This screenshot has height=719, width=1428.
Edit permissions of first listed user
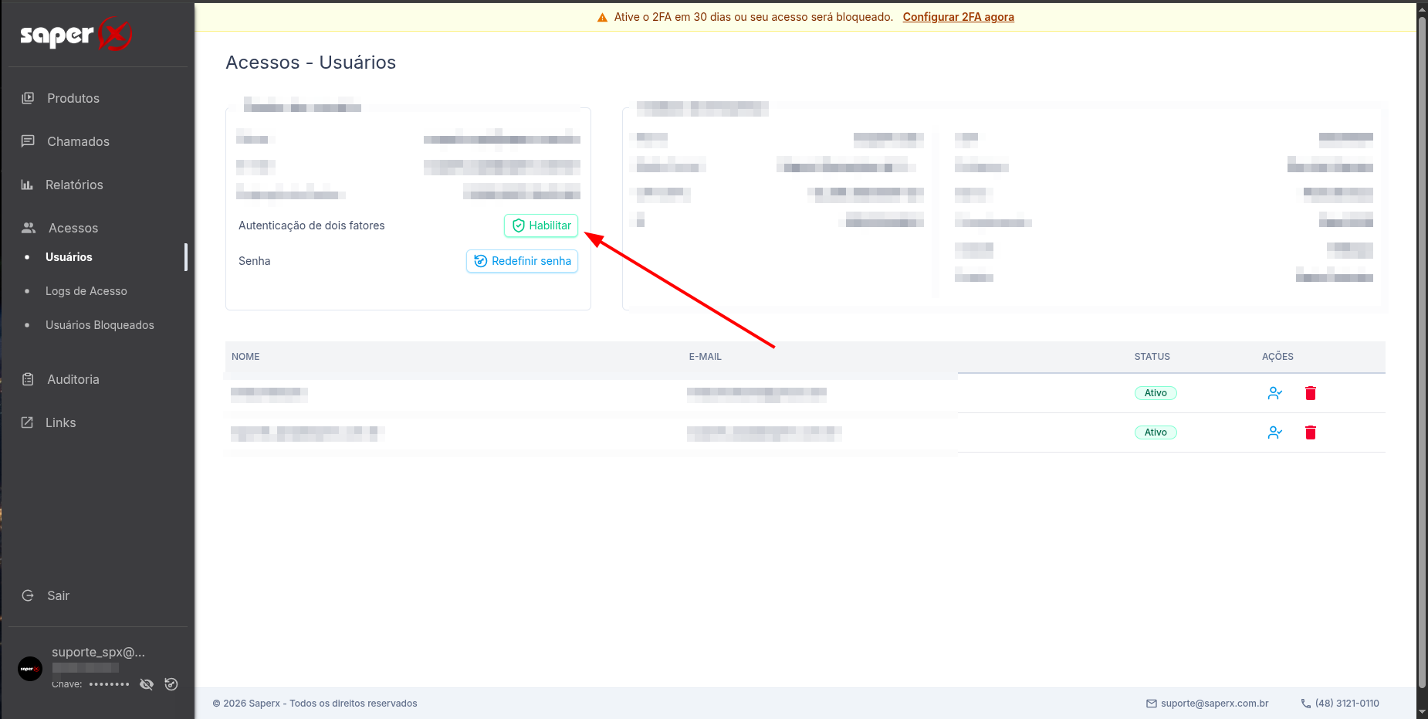1274,393
